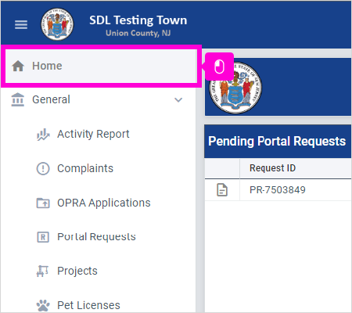Click the Projects crane icon
This screenshot has width=352, height=313.
[42, 271]
